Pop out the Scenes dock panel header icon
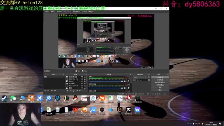 (x=64, y=74)
